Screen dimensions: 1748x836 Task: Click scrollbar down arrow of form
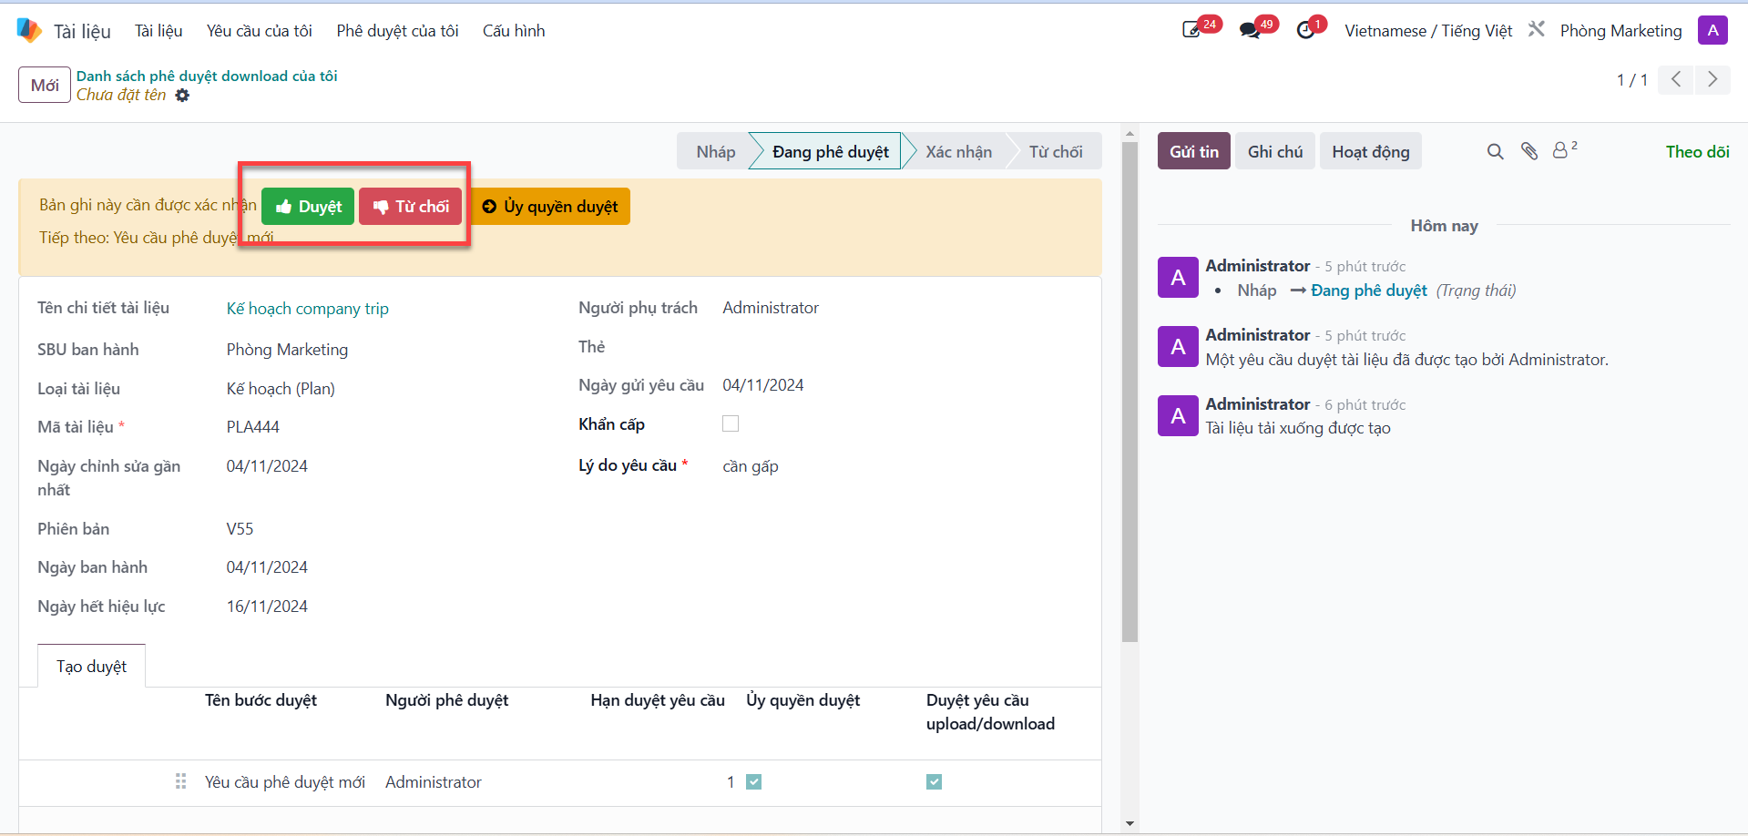click(1130, 823)
